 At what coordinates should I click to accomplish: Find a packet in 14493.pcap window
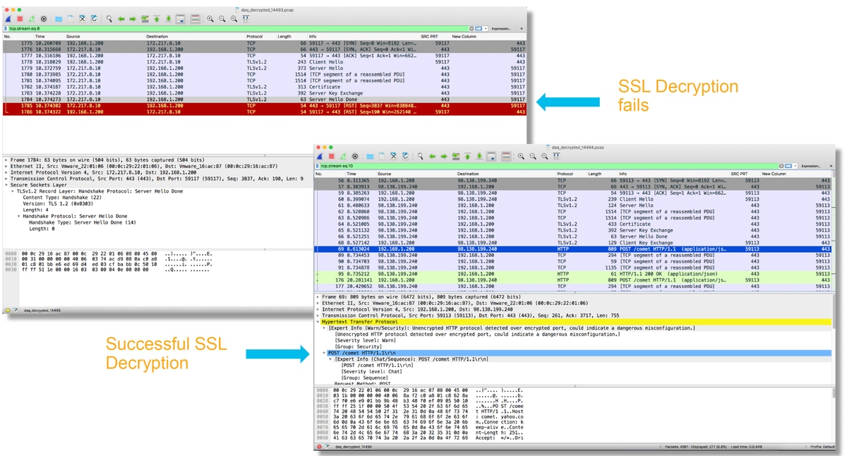109,19
